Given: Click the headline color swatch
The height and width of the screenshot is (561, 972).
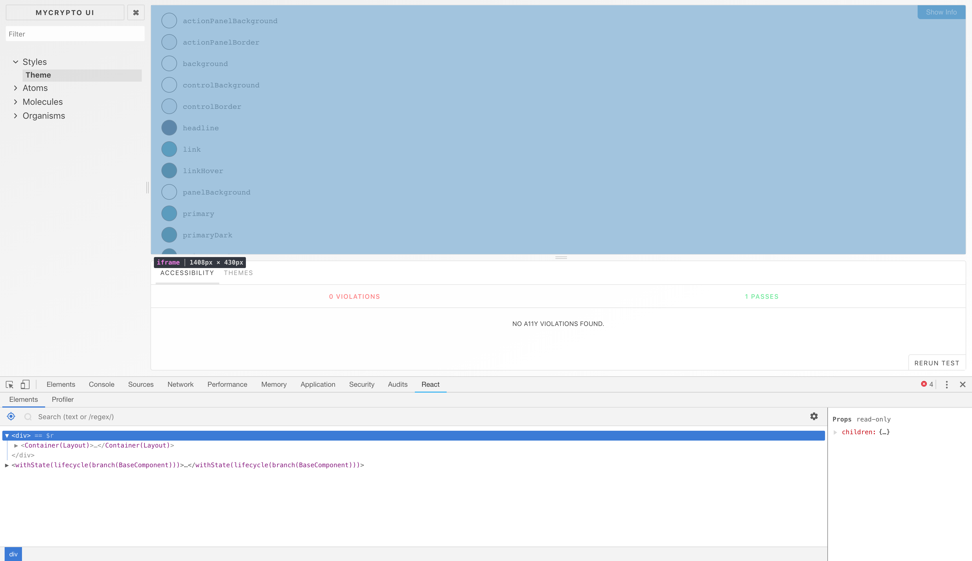Looking at the screenshot, I should (x=169, y=128).
